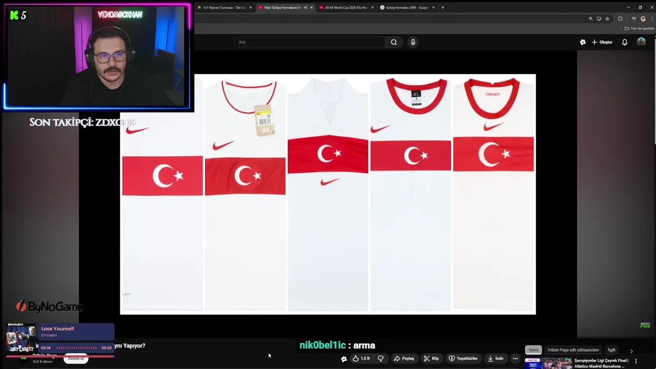Select the İlgili filter chip

tap(611, 350)
